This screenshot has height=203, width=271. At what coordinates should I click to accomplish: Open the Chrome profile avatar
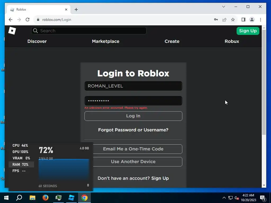(252, 20)
